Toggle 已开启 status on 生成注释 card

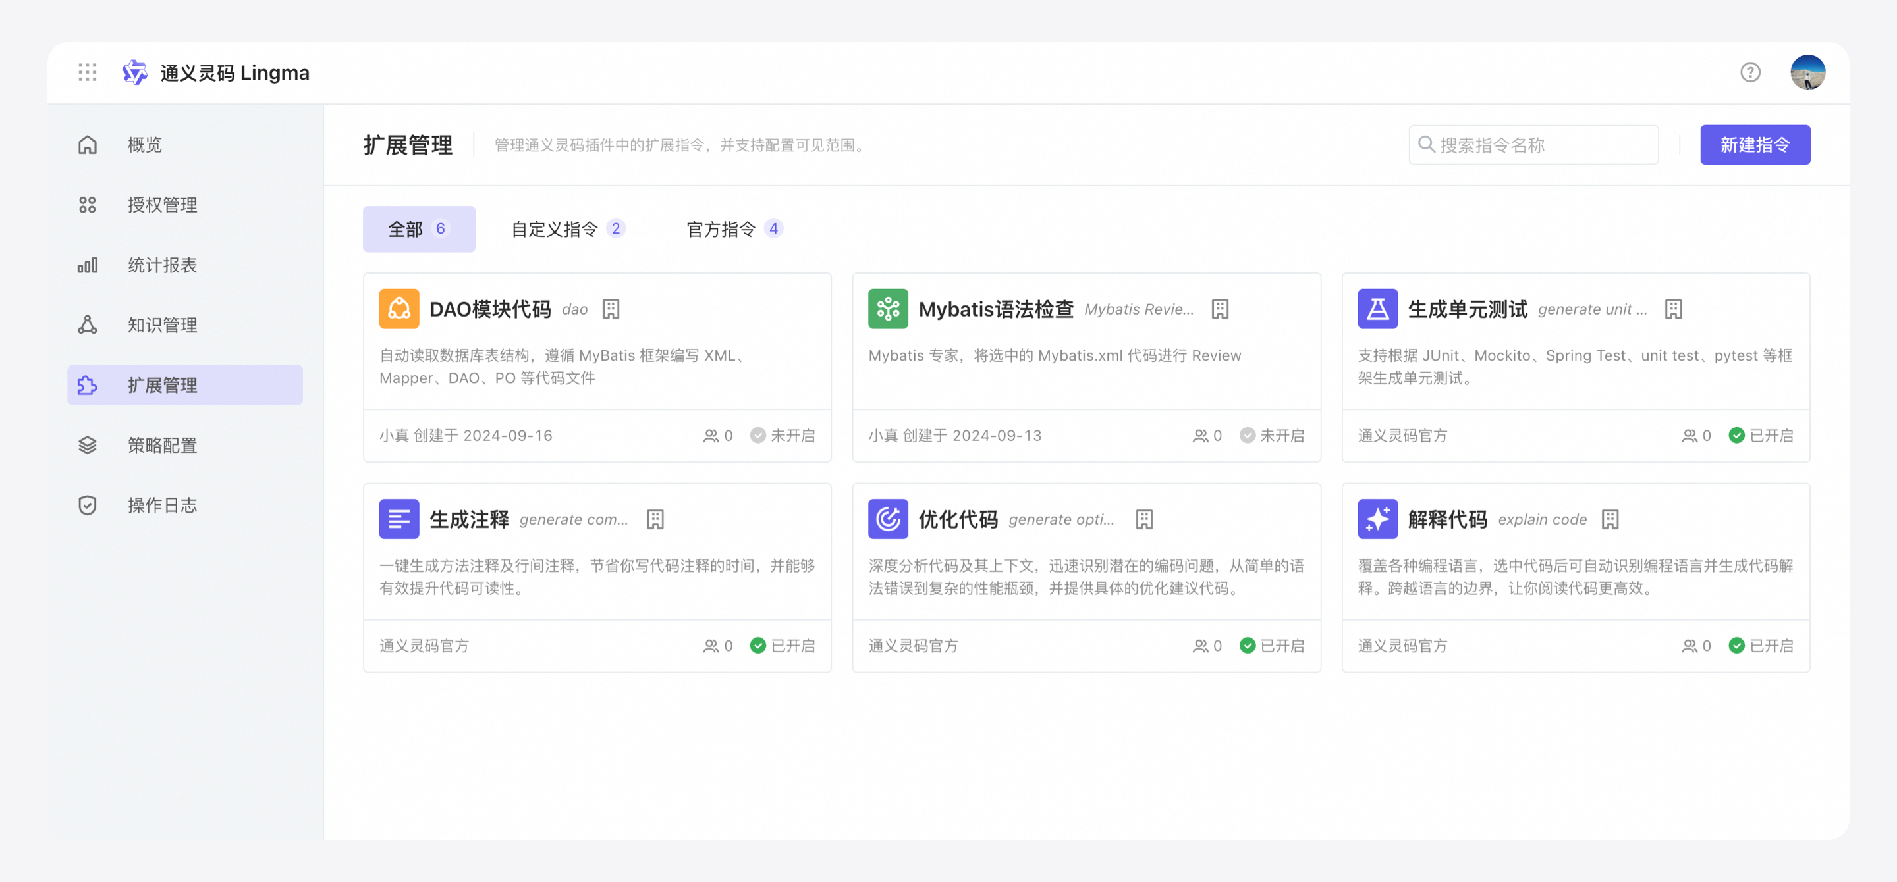tap(782, 645)
